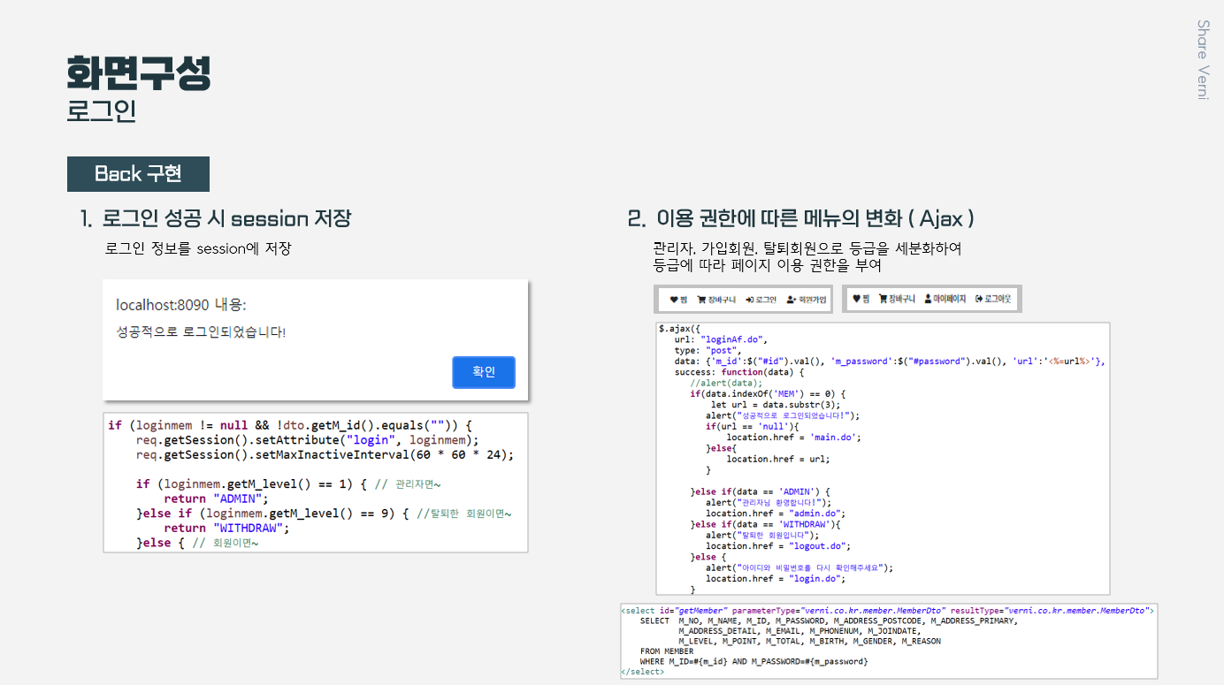This screenshot has width=1224, height=685.
Task: Click the '화면구성' slide title
Action: [x=139, y=73]
